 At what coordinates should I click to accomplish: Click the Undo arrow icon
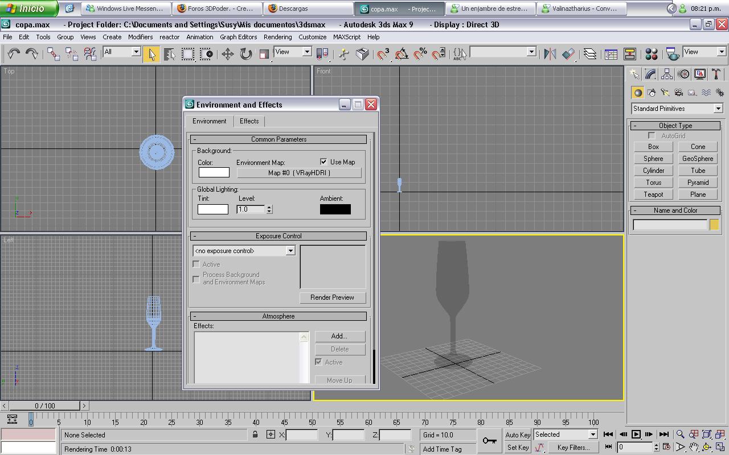coord(14,53)
